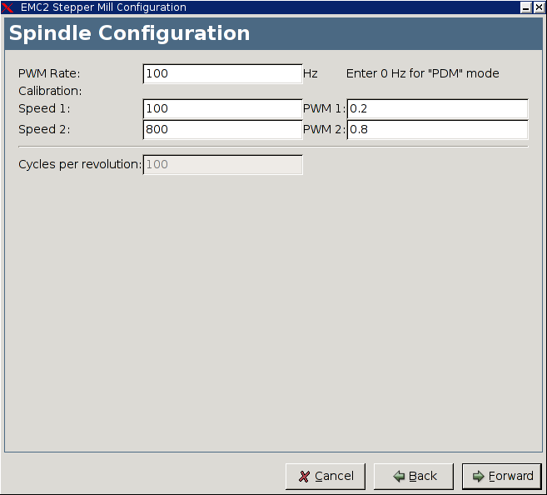Click the 'Enter 0 Hz for PDM mode' hint
Image resolution: width=547 pixels, height=495 pixels.
(422, 73)
